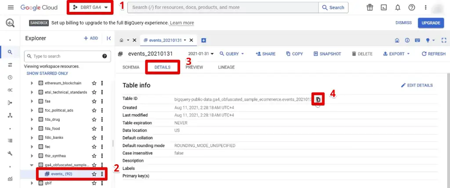The width and height of the screenshot is (450, 188).
Task: Star the fda_drug dataset
Action: (x=94, y=119)
